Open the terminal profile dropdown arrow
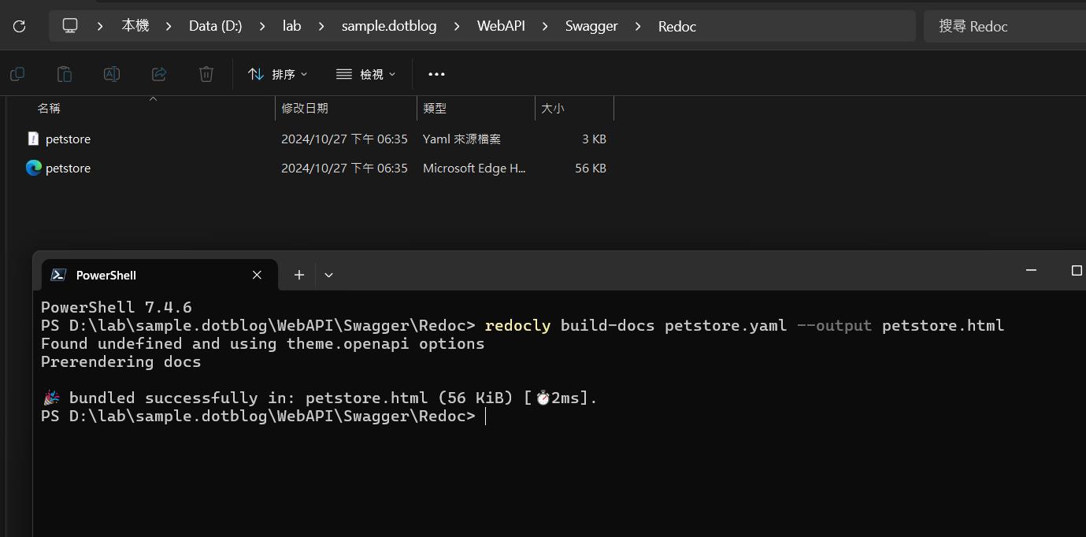This screenshot has height=537, width=1086. click(x=328, y=275)
